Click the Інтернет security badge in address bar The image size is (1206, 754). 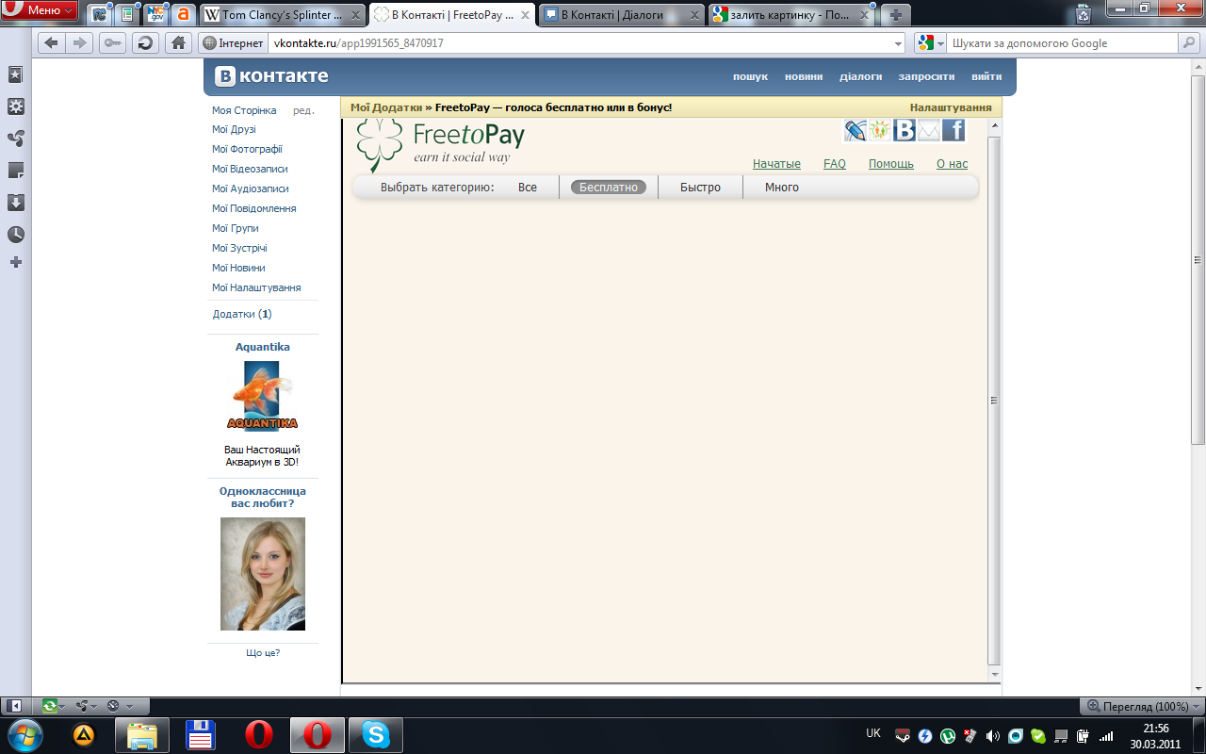pos(233,43)
